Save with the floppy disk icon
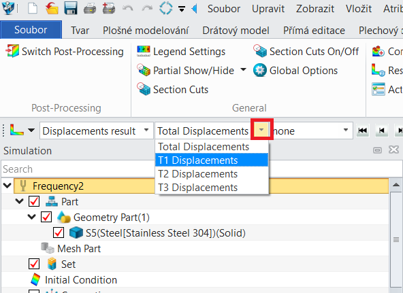This screenshot has width=403, height=293. coord(71,8)
